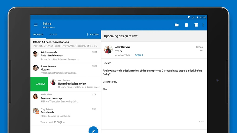Image resolution: width=237 pixels, height=133 pixels.
Task: Click Tony Krijnen's avatar with calendar badge
Action: click(x=36, y=111)
